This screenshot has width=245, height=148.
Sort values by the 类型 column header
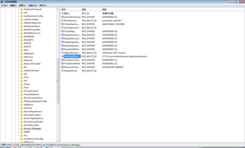point(91,10)
